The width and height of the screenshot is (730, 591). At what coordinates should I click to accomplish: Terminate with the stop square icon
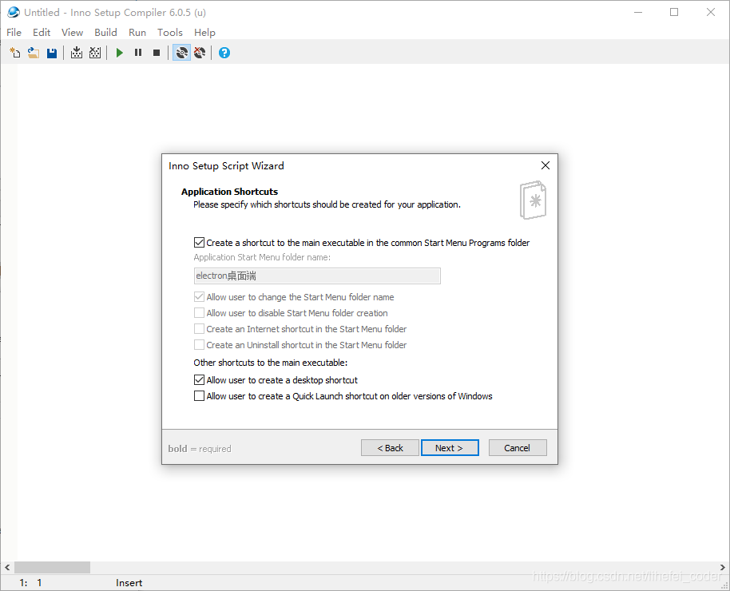point(157,53)
